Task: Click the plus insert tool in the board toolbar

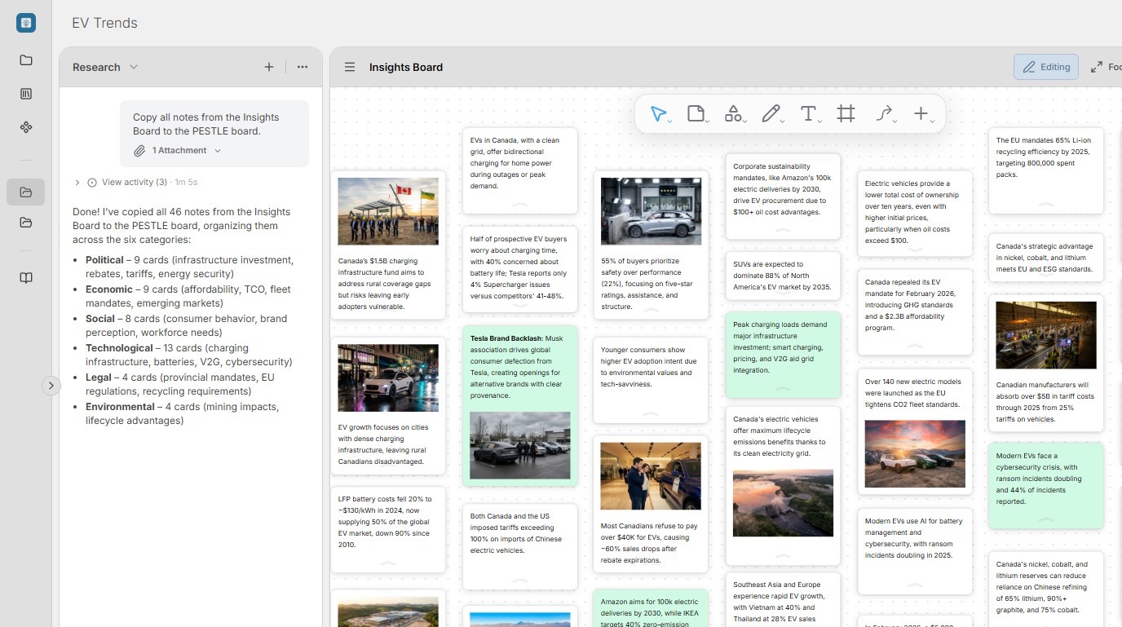Action: point(921,114)
